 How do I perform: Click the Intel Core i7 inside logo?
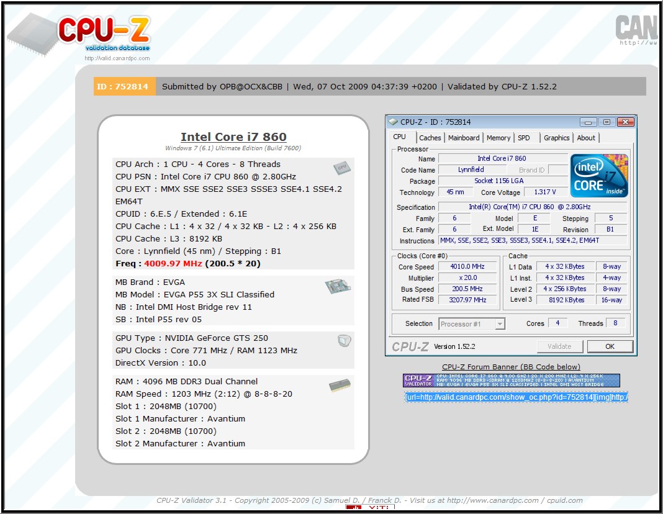pos(599,176)
